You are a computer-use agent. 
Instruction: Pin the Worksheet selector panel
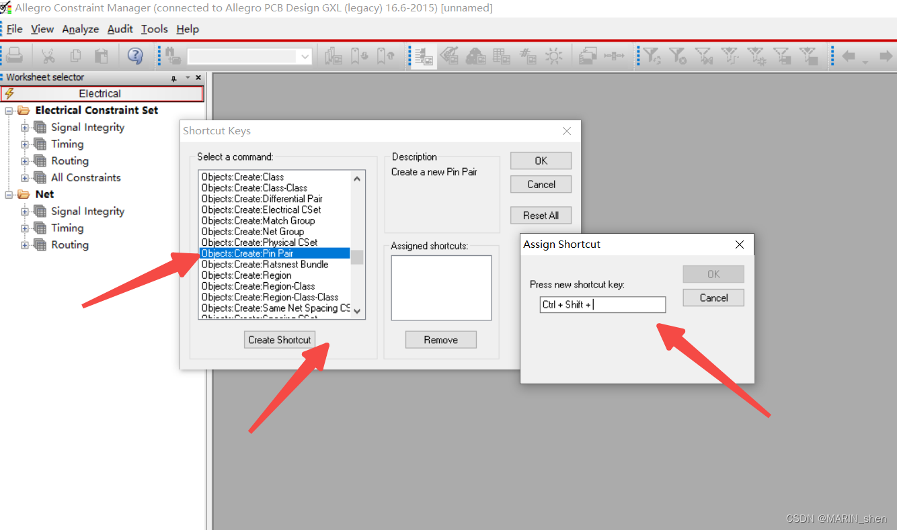click(x=173, y=78)
